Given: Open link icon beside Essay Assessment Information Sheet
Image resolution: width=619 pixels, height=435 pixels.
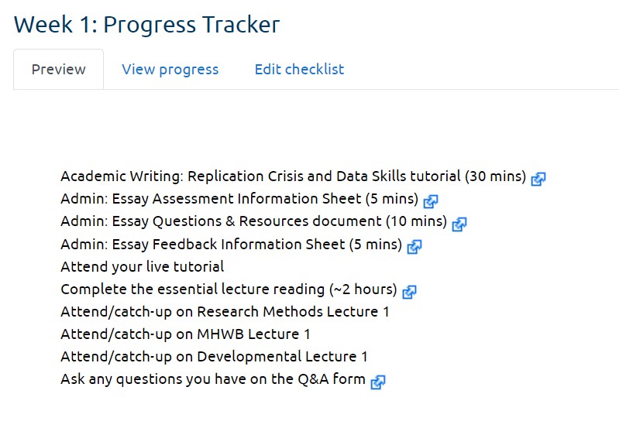Looking at the screenshot, I should [430, 201].
